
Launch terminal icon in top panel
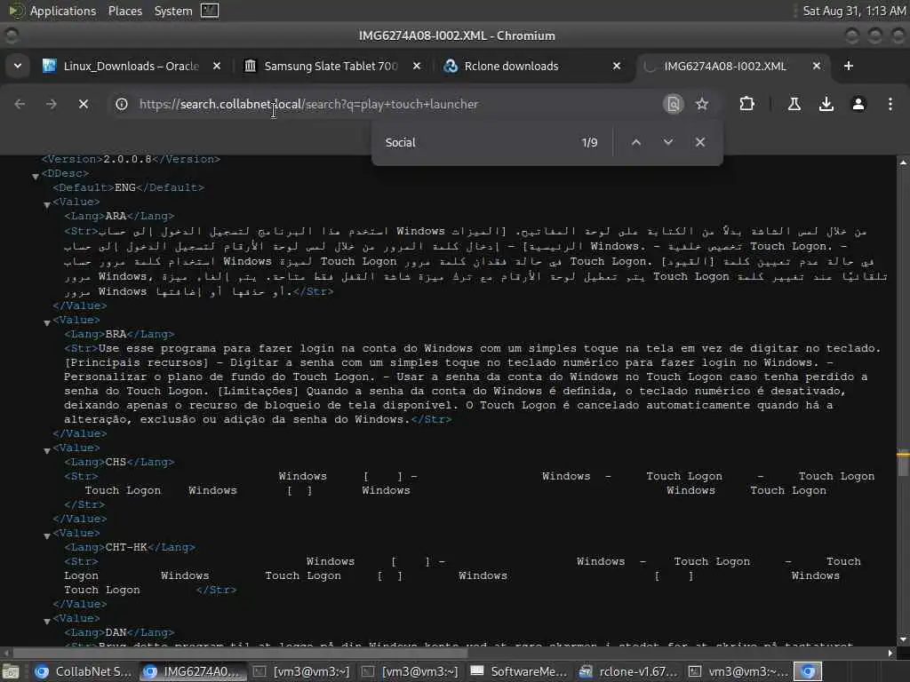pos(210,11)
